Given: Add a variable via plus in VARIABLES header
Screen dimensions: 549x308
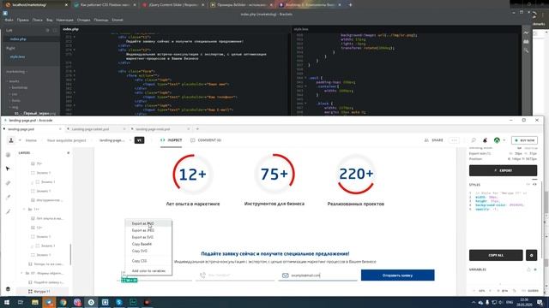Looking at the screenshot, I should [x=535, y=269].
